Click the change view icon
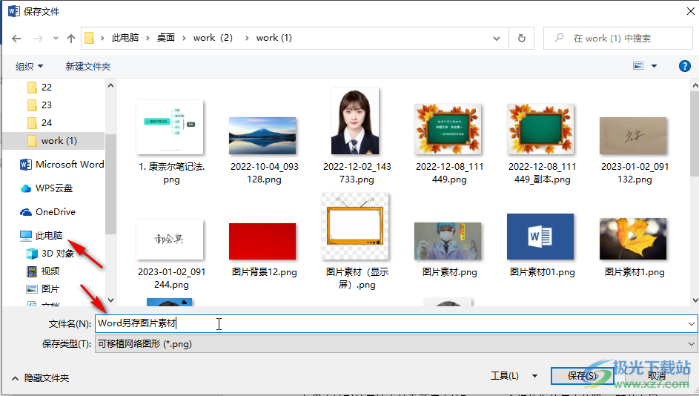Image resolution: width=699 pixels, height=396 pixels. point(638,66)
